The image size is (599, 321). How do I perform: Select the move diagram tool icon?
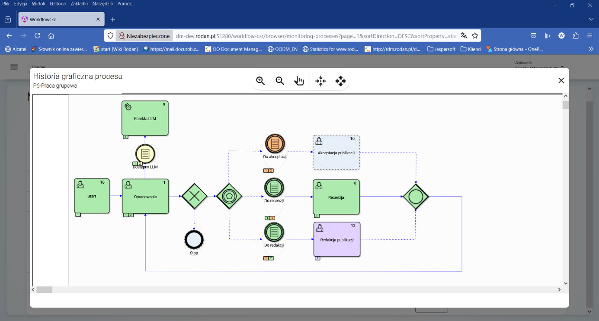(340, 81)
